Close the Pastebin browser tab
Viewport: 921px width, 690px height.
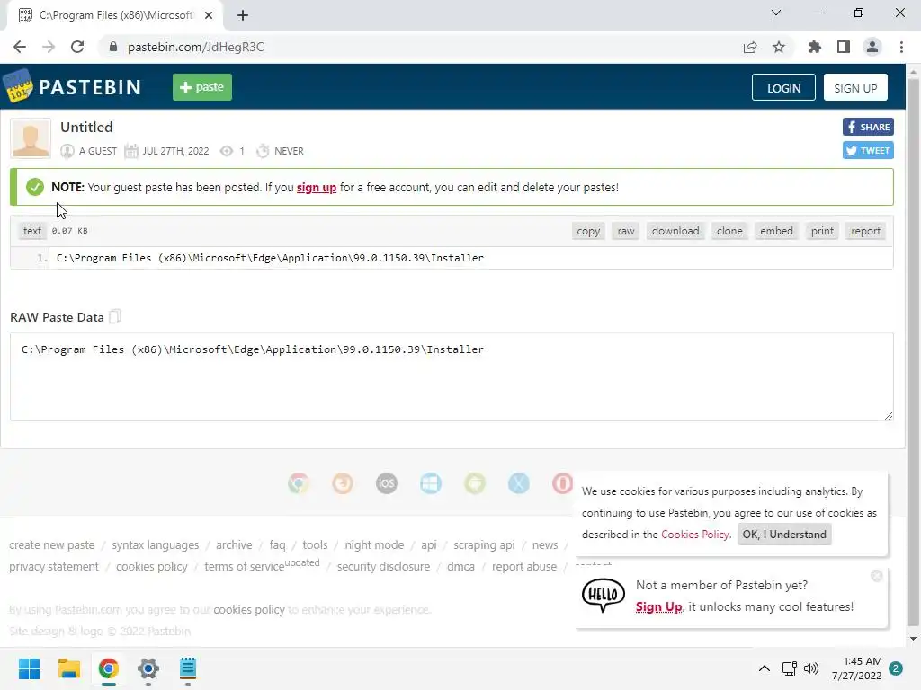click(209, 15)
